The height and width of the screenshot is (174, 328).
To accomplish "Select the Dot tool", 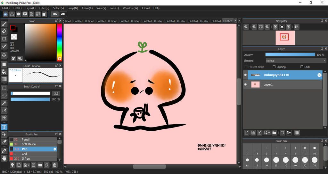I will pos(4,46).
